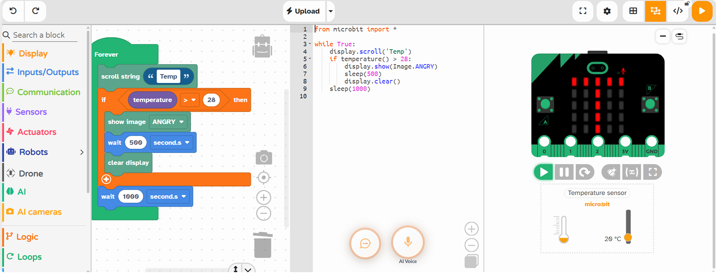The height and width of the screenshot is (273, 716).
Task: Click the Upload button
Action: [x=303, y=11]
